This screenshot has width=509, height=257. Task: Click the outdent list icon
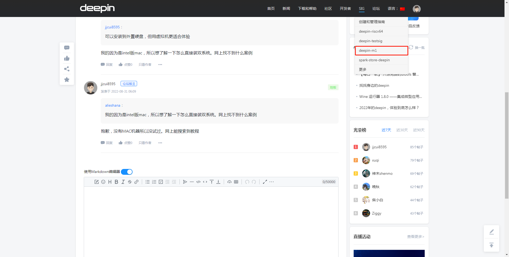[x=167, y=182]
